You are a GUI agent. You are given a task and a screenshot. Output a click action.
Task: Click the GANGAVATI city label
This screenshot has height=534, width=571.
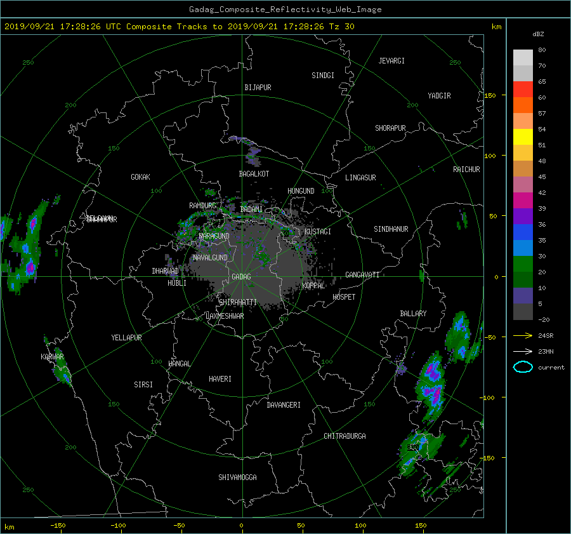click(x=362, y=274)
